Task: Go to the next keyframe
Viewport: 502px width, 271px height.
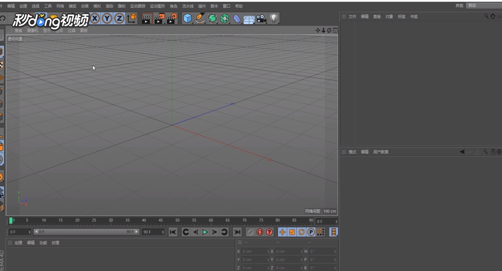Action: point(224,232)
